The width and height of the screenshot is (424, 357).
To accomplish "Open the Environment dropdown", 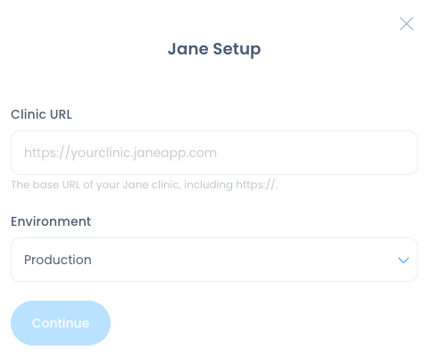I will (x=214, y=260).
